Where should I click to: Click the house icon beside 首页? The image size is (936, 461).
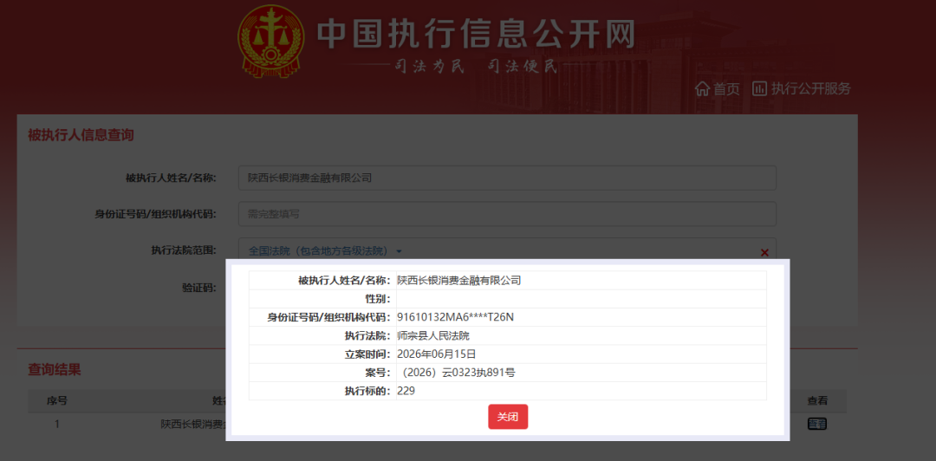click(x=703, y=89)
